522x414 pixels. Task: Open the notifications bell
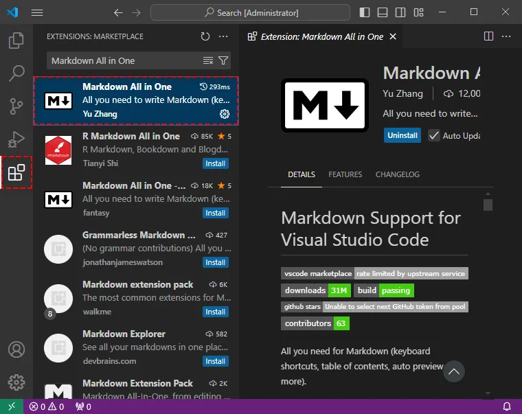[507, 406]
